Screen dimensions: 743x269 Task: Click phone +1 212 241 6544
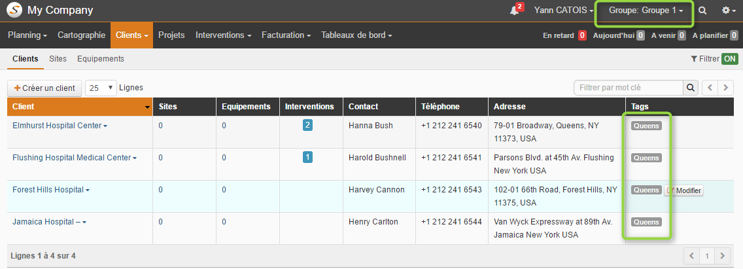pyautogui.click(x=451, y=222)
